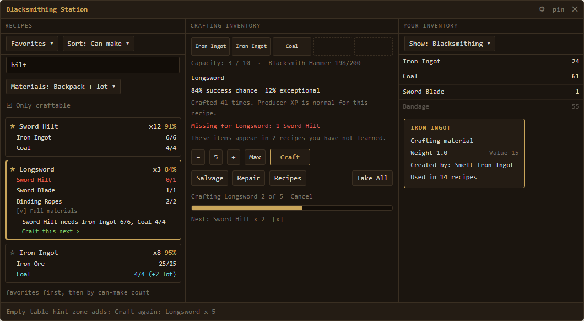This screenshot has width=584, height=321.
Task: Select the dimmed Bandage inventory row
Action: [491, 106]
